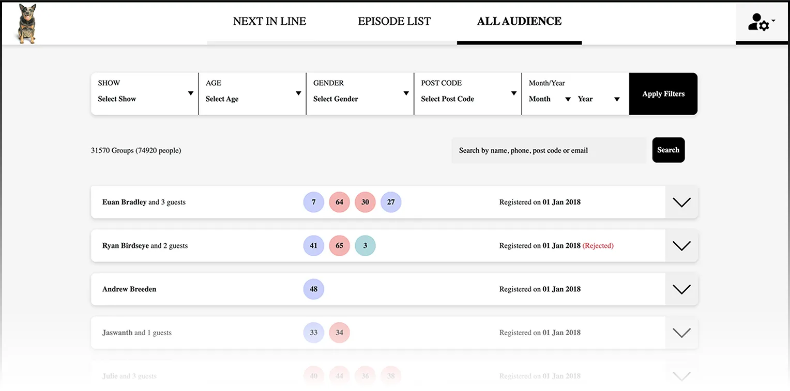The width and height of the screenshot is (790, 391).
Task: Click the search field for name or email
Action: (549, 150)
